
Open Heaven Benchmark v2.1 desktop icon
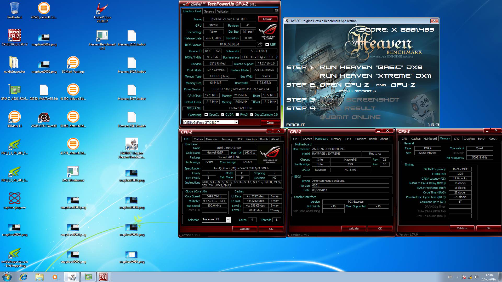point(102,40)
